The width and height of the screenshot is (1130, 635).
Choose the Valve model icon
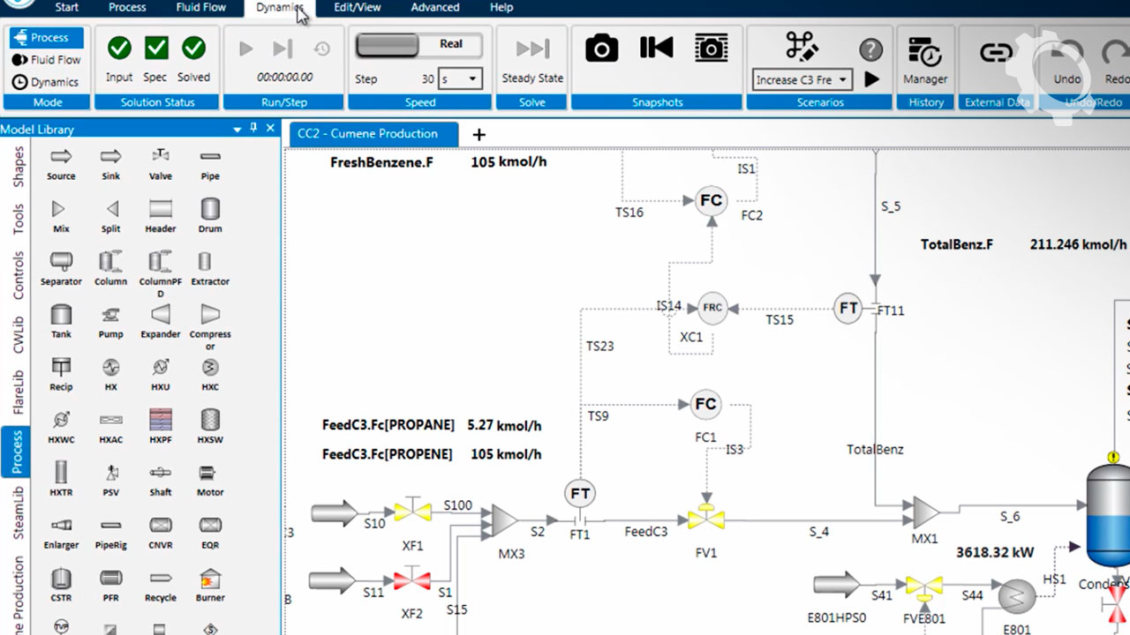coord(161,157)
